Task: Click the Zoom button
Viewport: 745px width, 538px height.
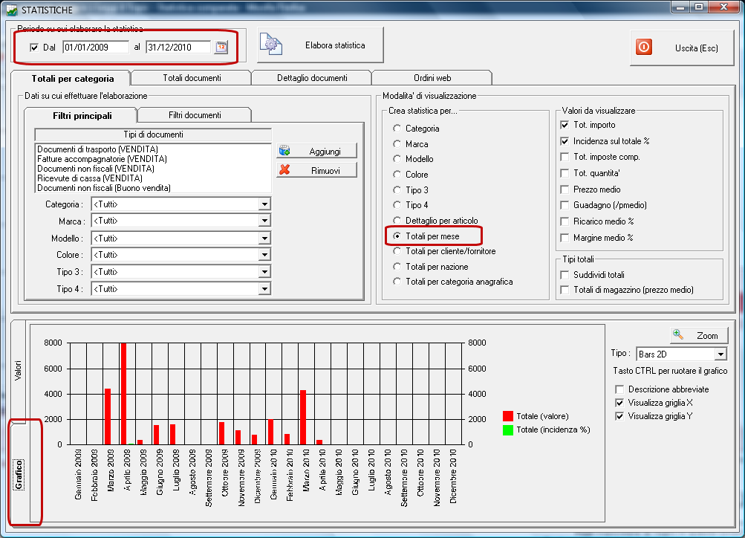Action: tap(699, 335)
